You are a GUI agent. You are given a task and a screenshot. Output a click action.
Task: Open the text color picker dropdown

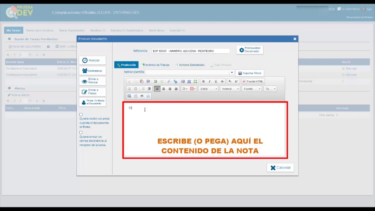[x=185, y=89]
